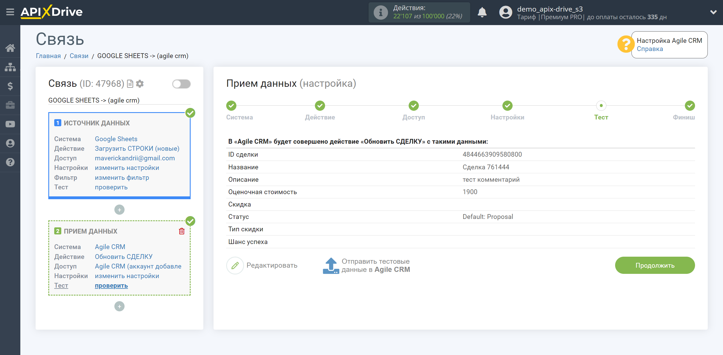Open the billing dollar sidebar icon
Viewport: 723px width, 355px height.
click(10, 86)
